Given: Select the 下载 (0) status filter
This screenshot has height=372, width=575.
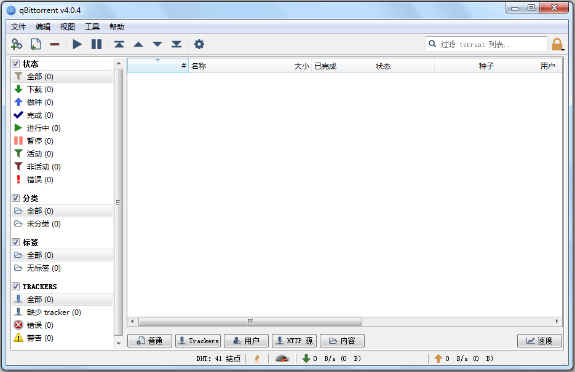Looking at the screenshot, I should pos(62,90).
